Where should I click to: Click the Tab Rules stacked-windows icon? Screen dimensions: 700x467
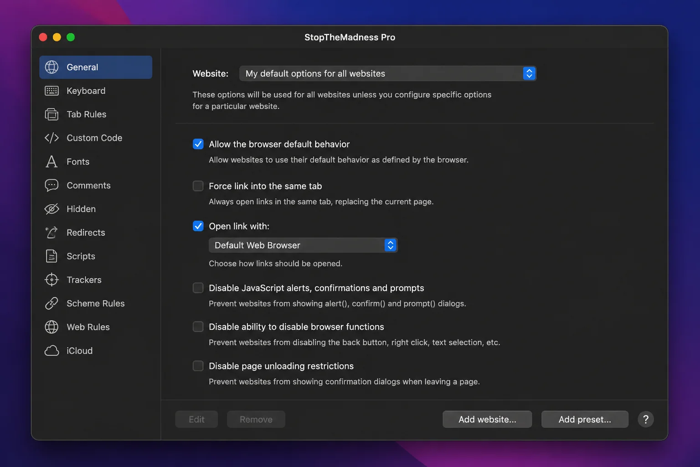[51, 114]
